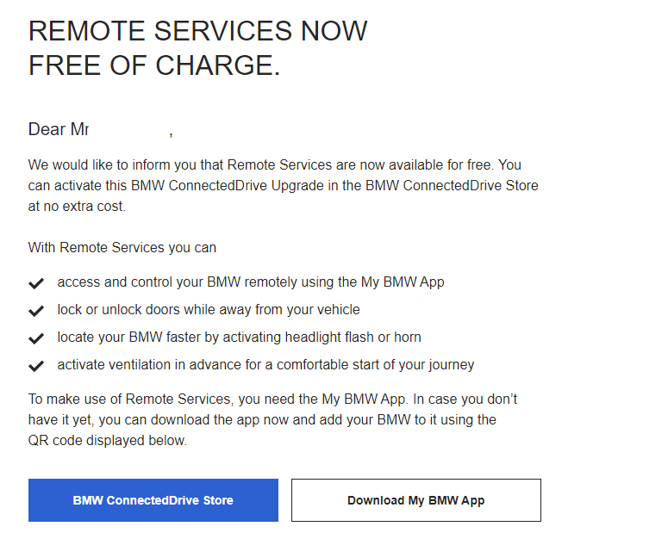Click the redacted name space after Dear Mr
The height and width of the screenshot is (545, 662).
(128, 129)
